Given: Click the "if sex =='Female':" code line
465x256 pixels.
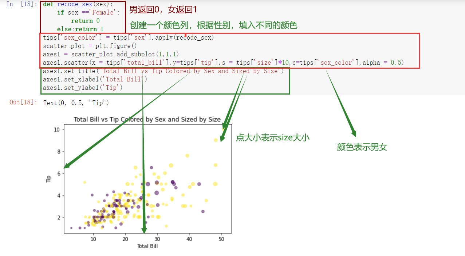Looking at the screenshot, I should [88, 13].
